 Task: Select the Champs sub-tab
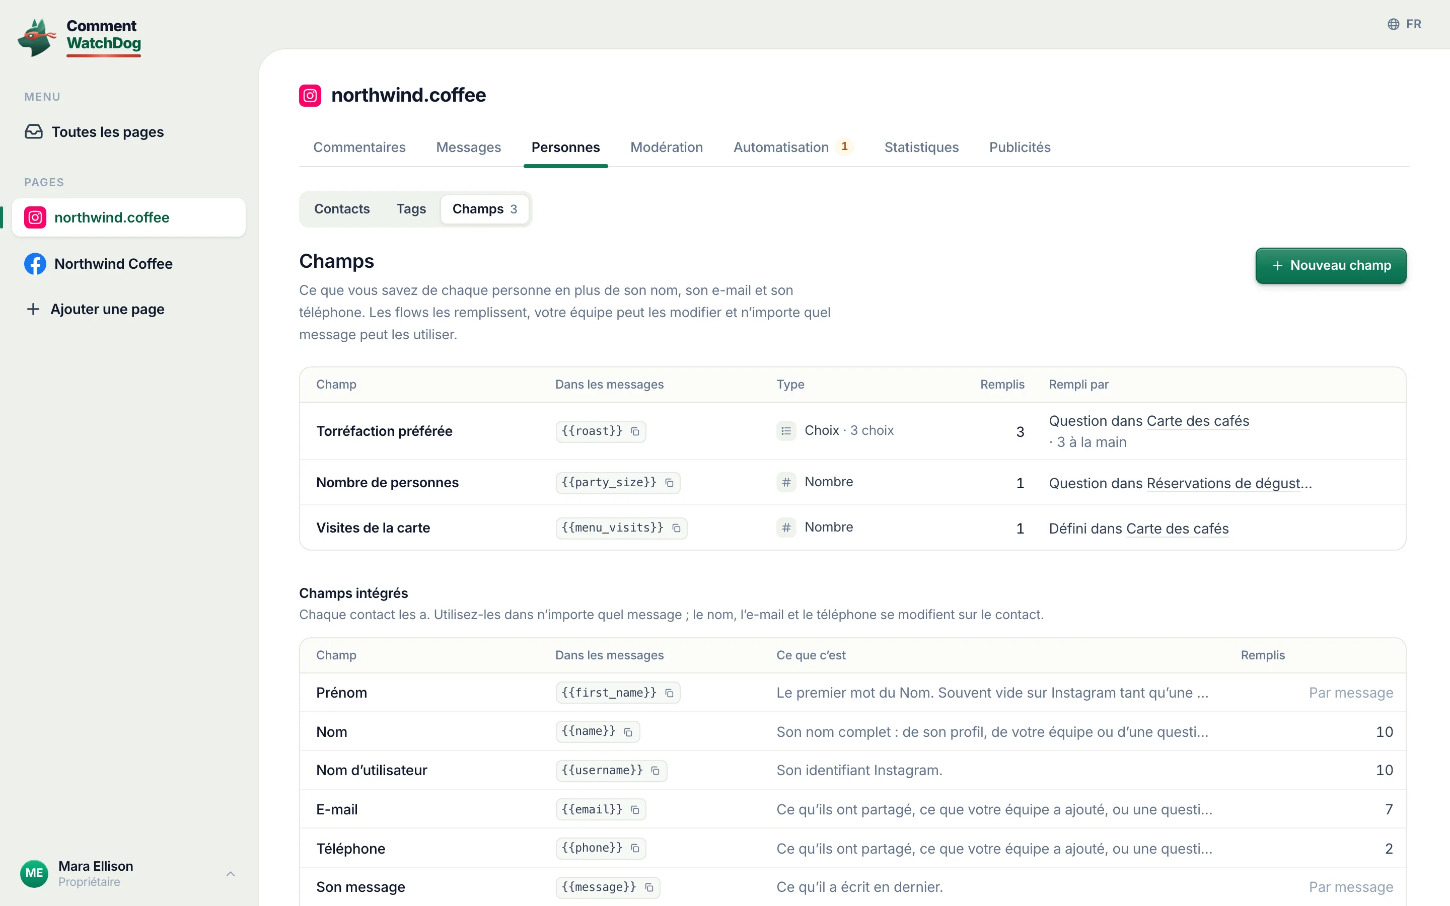(484, 209)
